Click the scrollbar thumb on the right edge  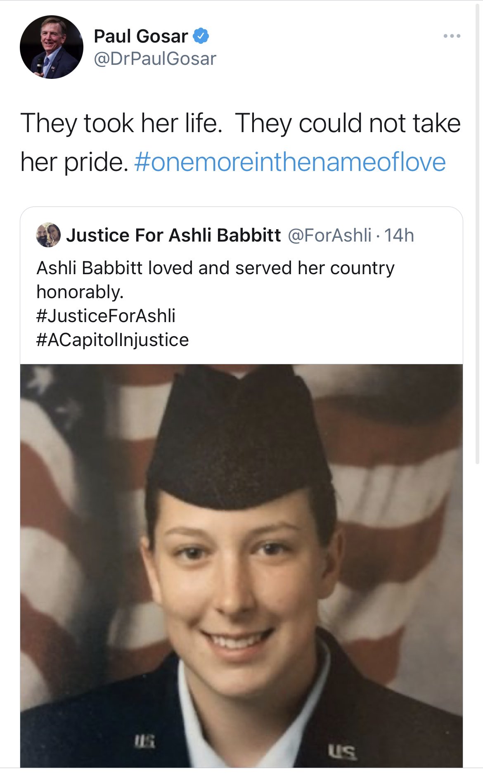[478, 233]
